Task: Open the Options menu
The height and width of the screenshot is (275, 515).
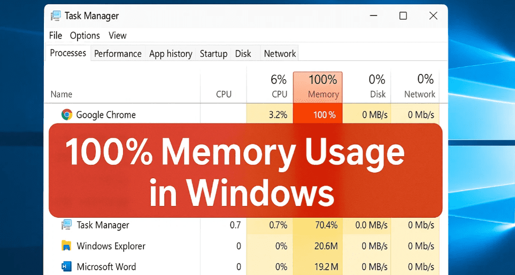Action: pyautogui.click(x=85, y=35)
